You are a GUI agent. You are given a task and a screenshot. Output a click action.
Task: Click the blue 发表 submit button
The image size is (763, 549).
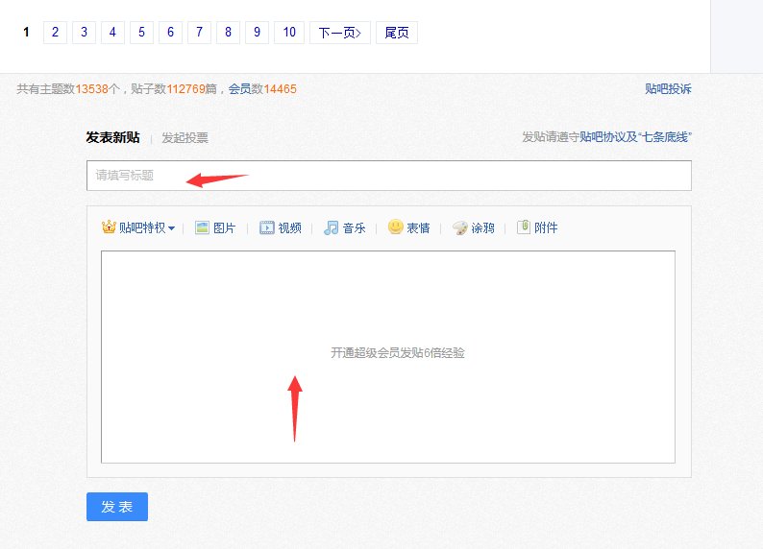(x=117, y=507)
